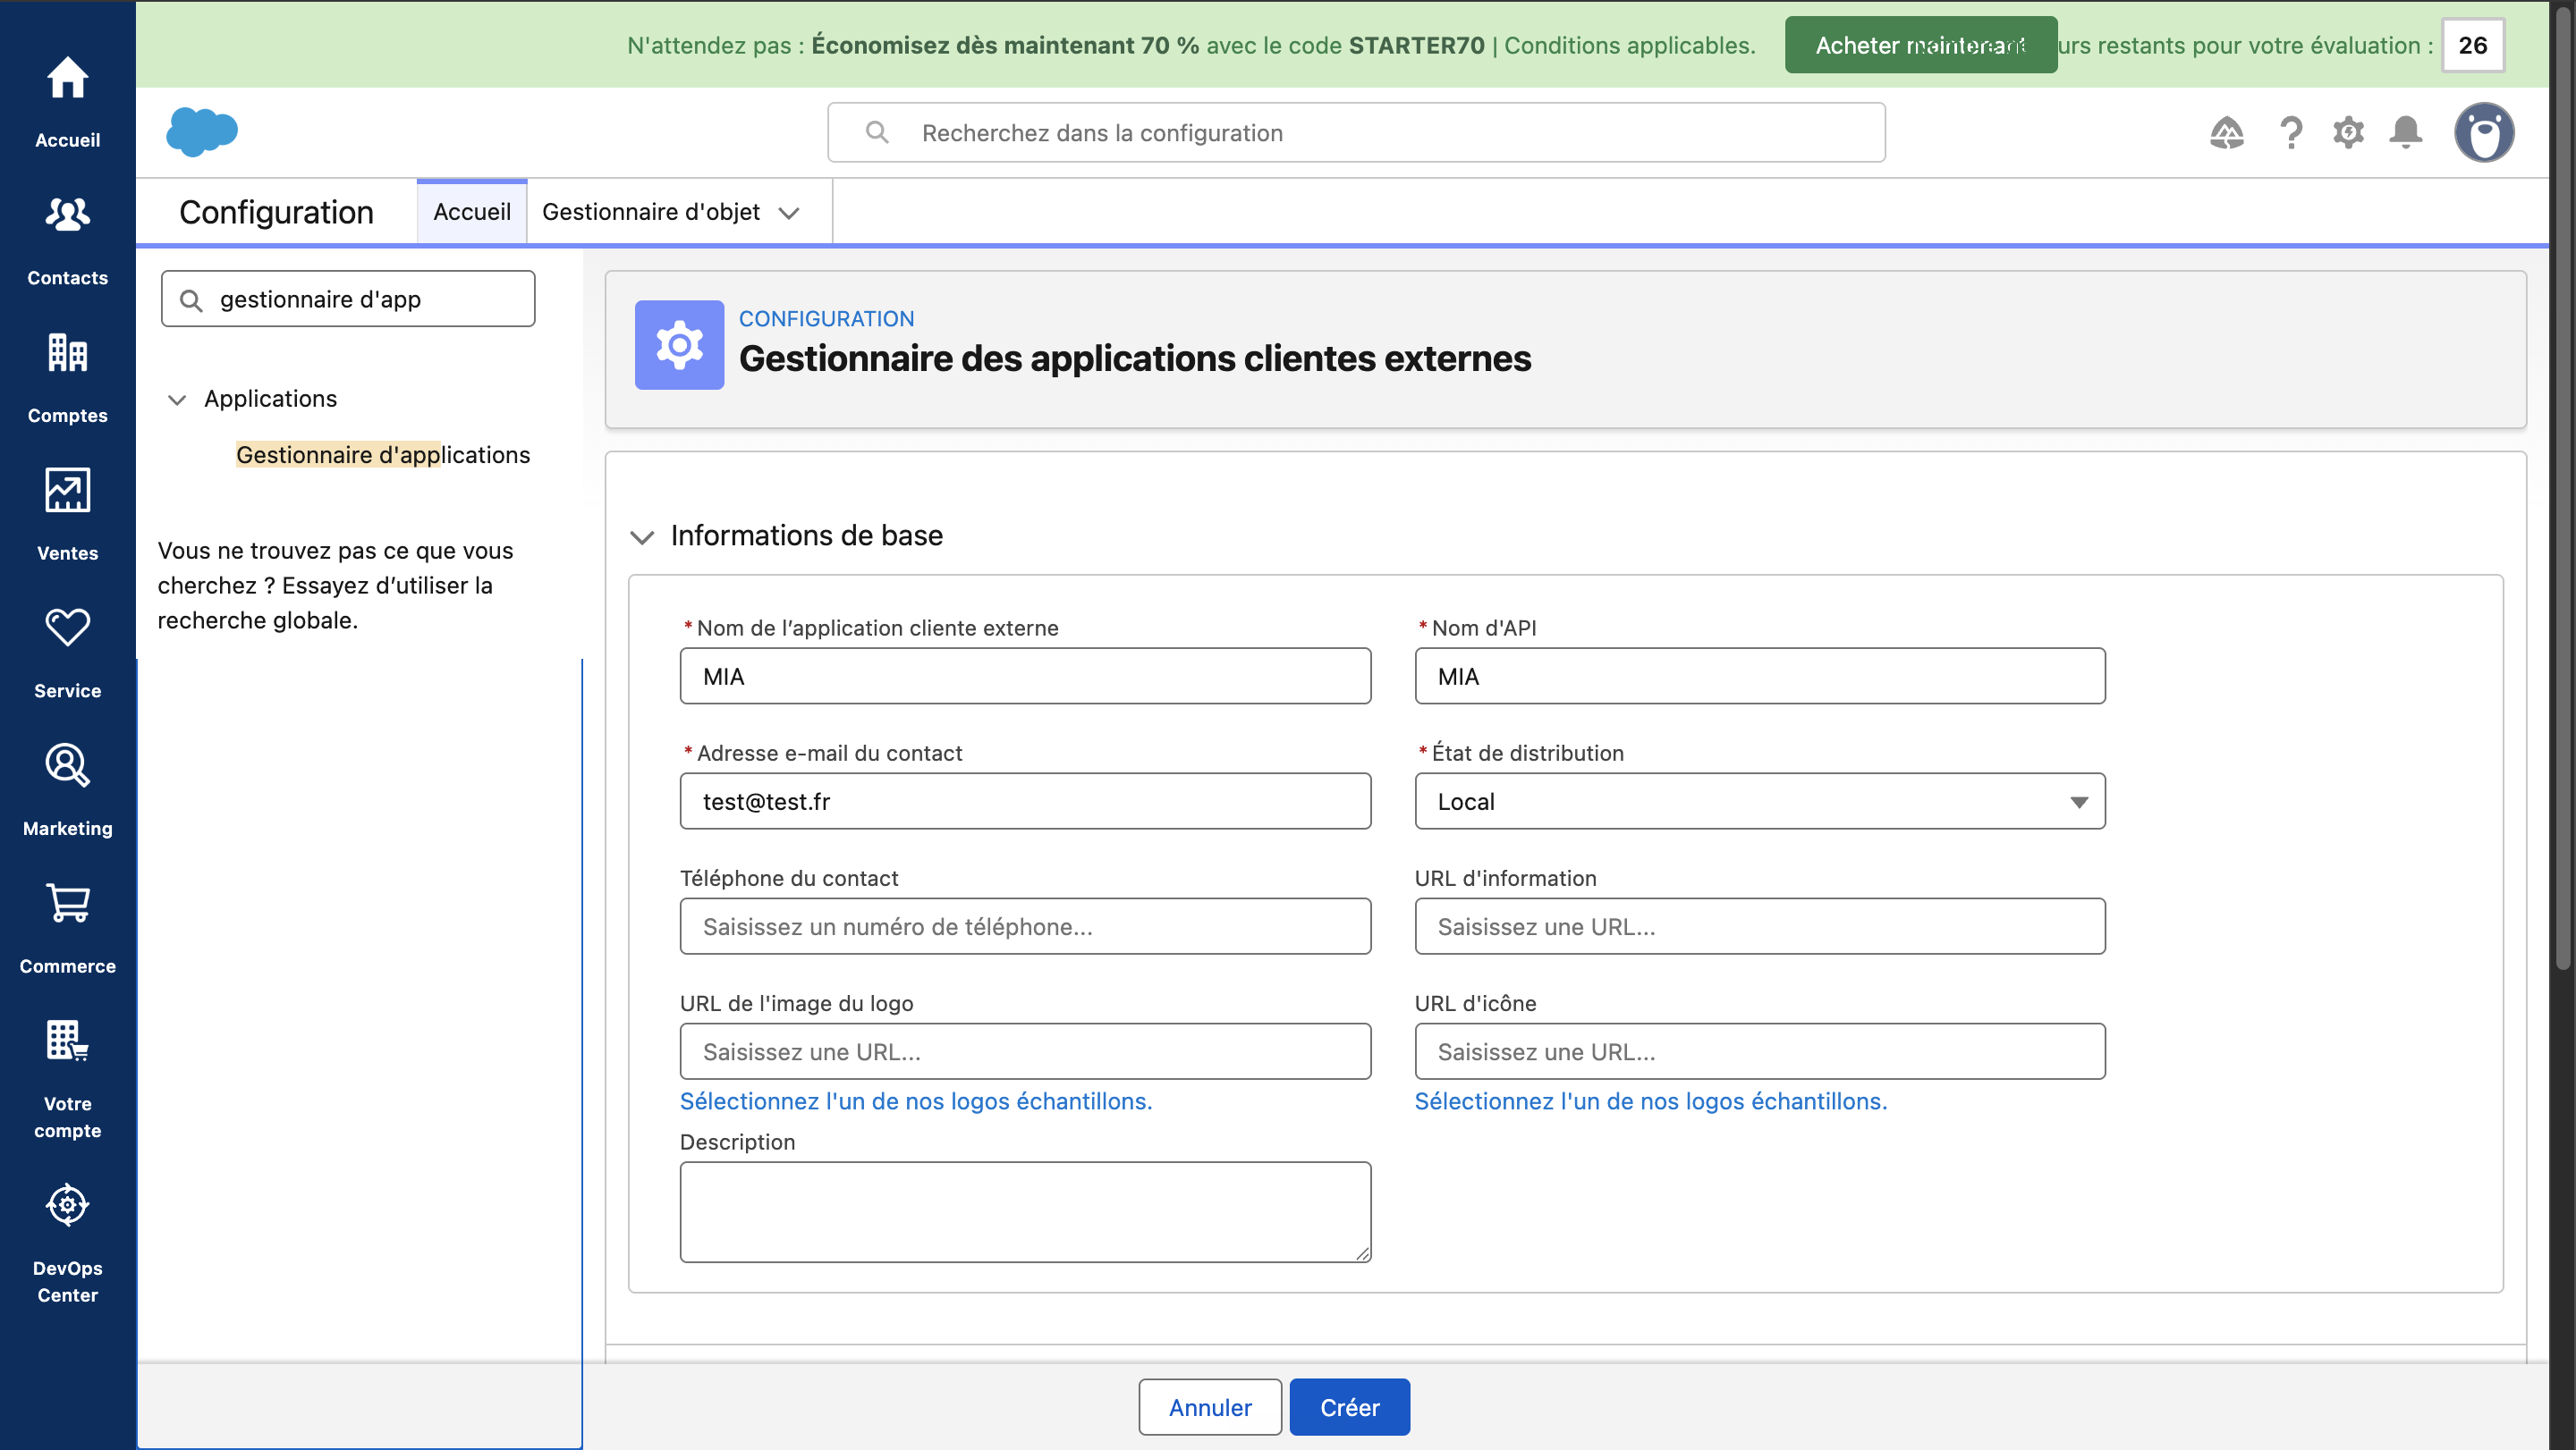Focus the Téléphone du contact field
This screenshot has width=2576, height=1450.
pos(1025,925)
